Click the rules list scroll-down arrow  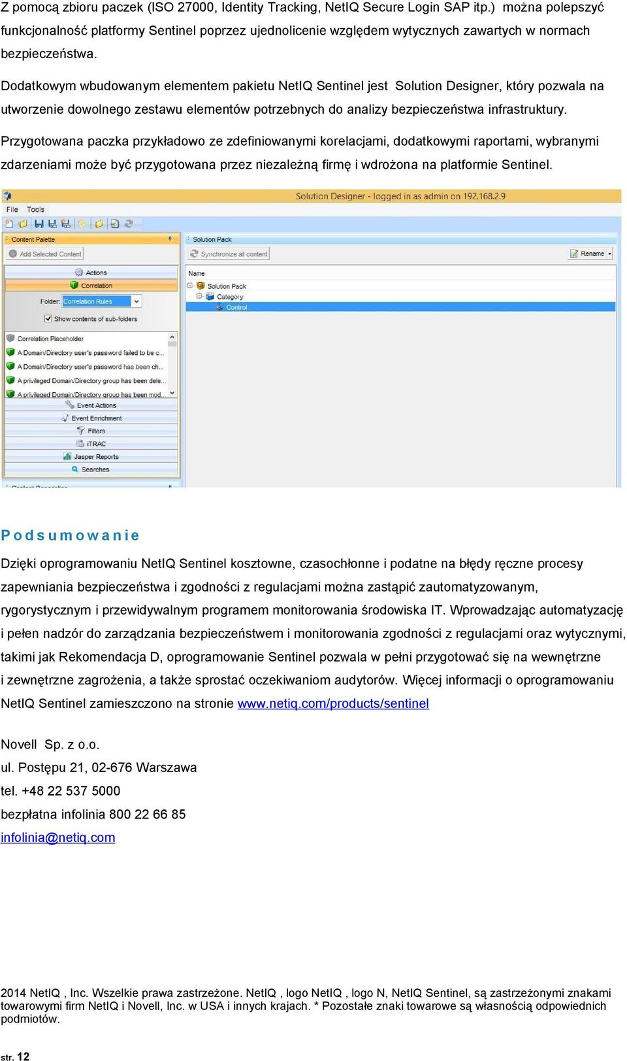point(172,393)
